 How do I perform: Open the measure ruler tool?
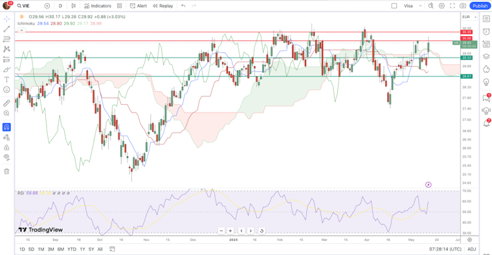pyautogui.click(x=6, y=103)
